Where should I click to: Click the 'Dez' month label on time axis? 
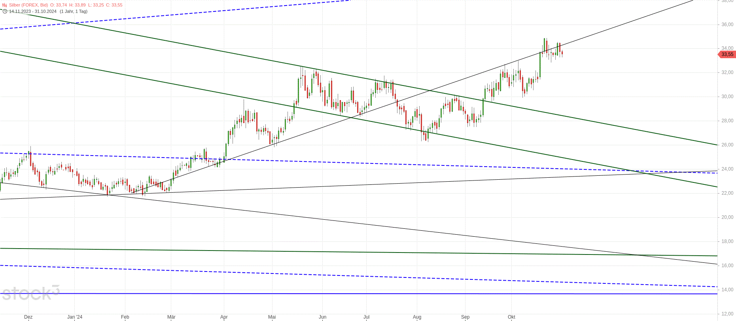pos(28,317)
